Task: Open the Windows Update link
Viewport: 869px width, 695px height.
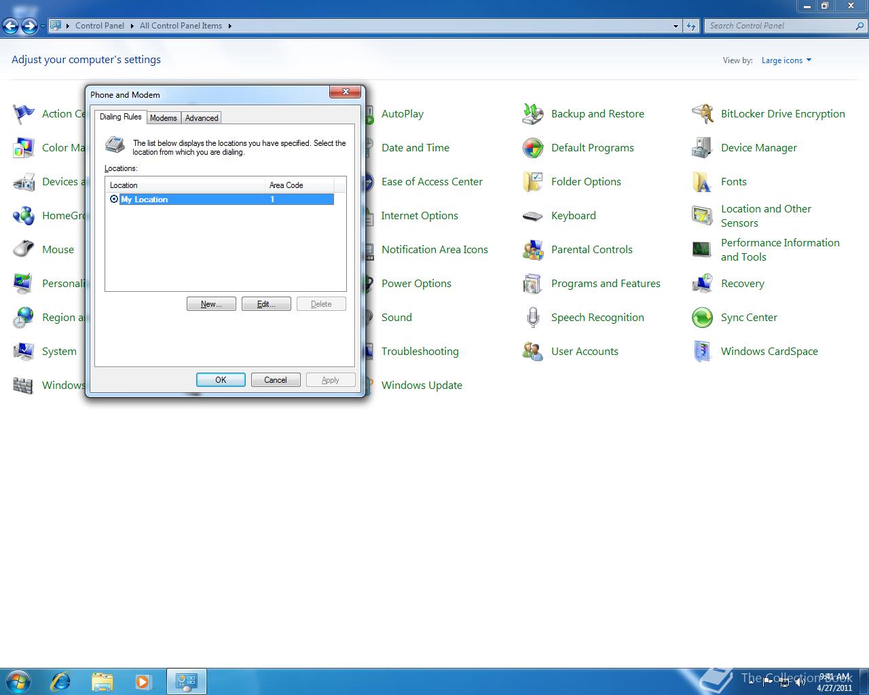Action: pyautogui.click(x=422, y=386)
